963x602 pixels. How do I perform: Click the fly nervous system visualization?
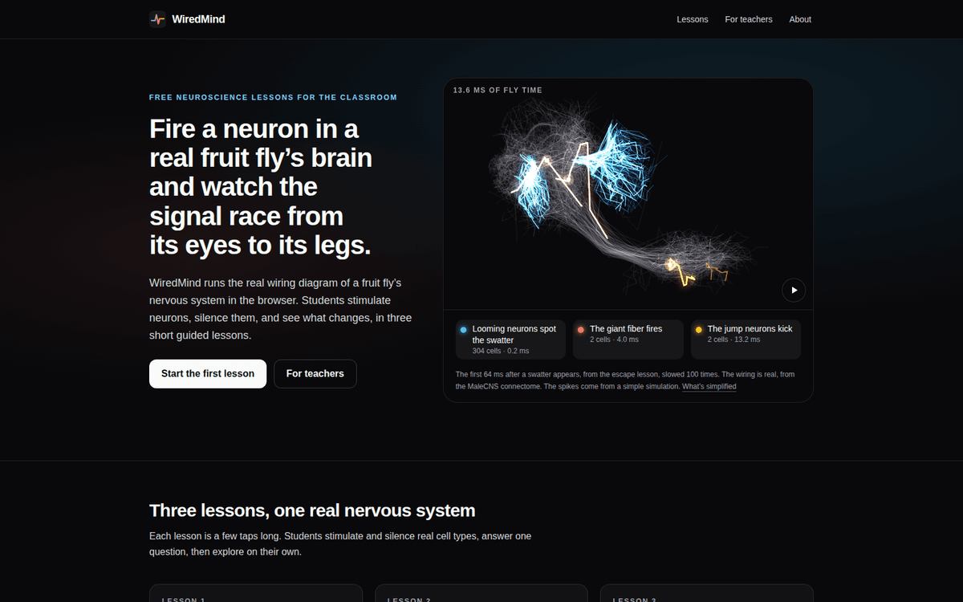point(628,194)
